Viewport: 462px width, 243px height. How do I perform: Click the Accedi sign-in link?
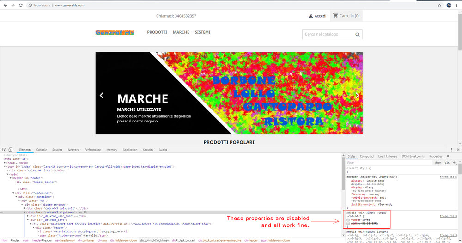tap(317, 16)
